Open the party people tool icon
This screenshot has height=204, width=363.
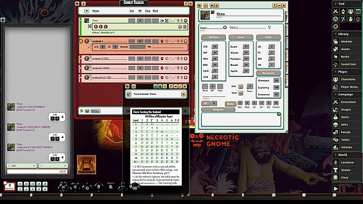351,11
